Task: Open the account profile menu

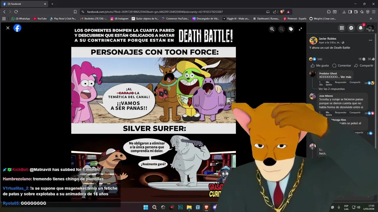Action: [370, 28]
